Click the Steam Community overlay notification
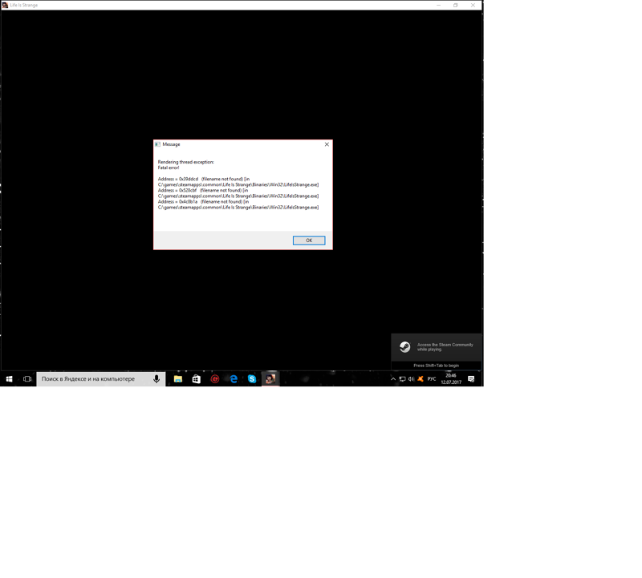The height and width of the screenshot is (578, 642). point(437,348)
